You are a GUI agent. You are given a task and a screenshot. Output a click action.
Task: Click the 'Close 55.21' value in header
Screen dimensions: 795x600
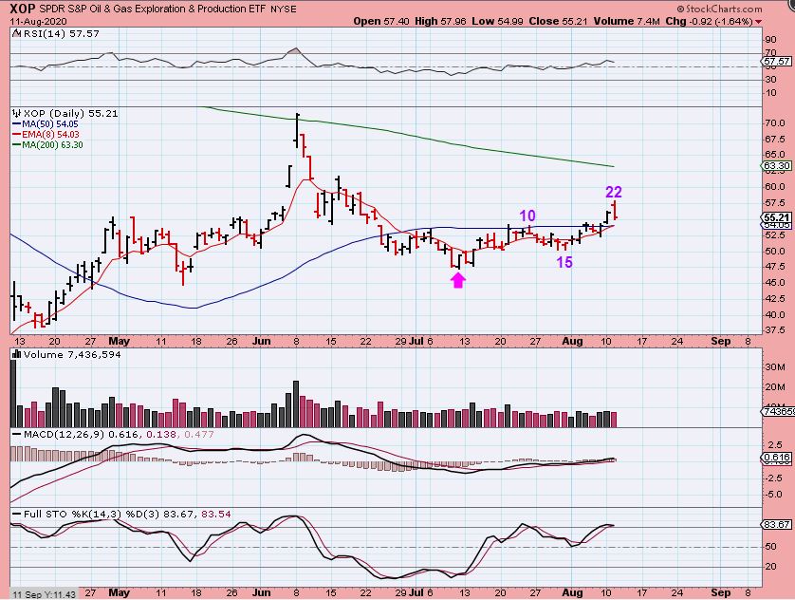pos(558,21)
